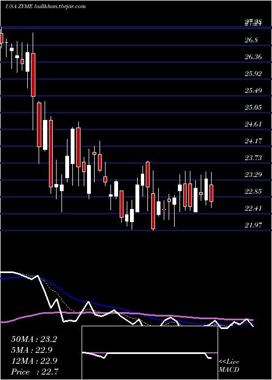272x380 pixels.
Task: Click the USA ZYME bullkhan.tbrjar.com title text
Action: 46,7
